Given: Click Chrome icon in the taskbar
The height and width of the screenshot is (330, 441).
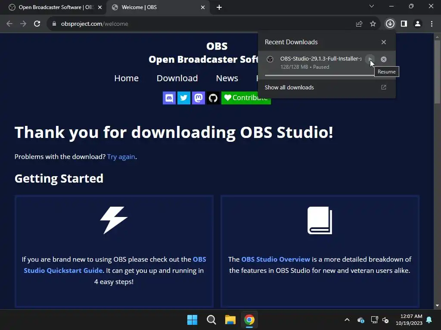Looking at the screenshot, I should pyautogui.click(x=249, y=320).
